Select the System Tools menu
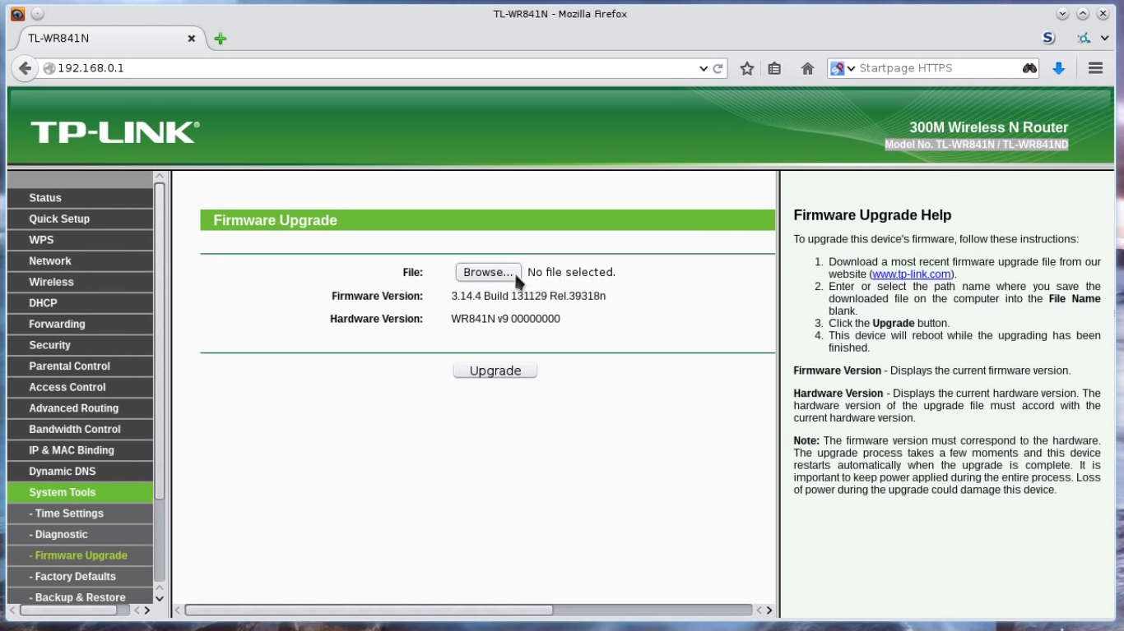Image resolution: width=1124 pixels, height=631 pixels. point(80,492)
